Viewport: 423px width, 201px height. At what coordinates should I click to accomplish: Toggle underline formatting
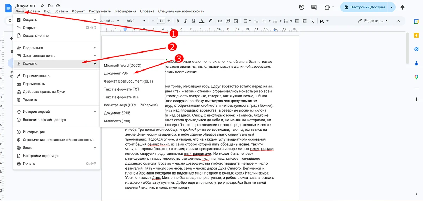point(194,21)
